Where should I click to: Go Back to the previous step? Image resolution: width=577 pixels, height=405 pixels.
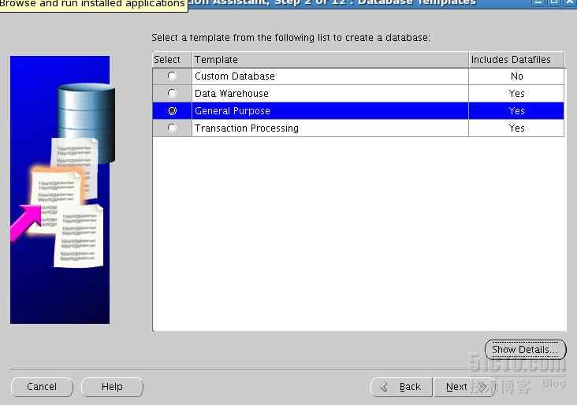click(401, 387)
